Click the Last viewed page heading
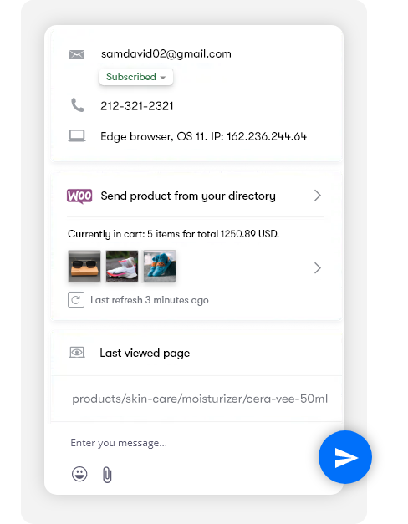Screen dimensions: 408x524 [x=145, y=353]
